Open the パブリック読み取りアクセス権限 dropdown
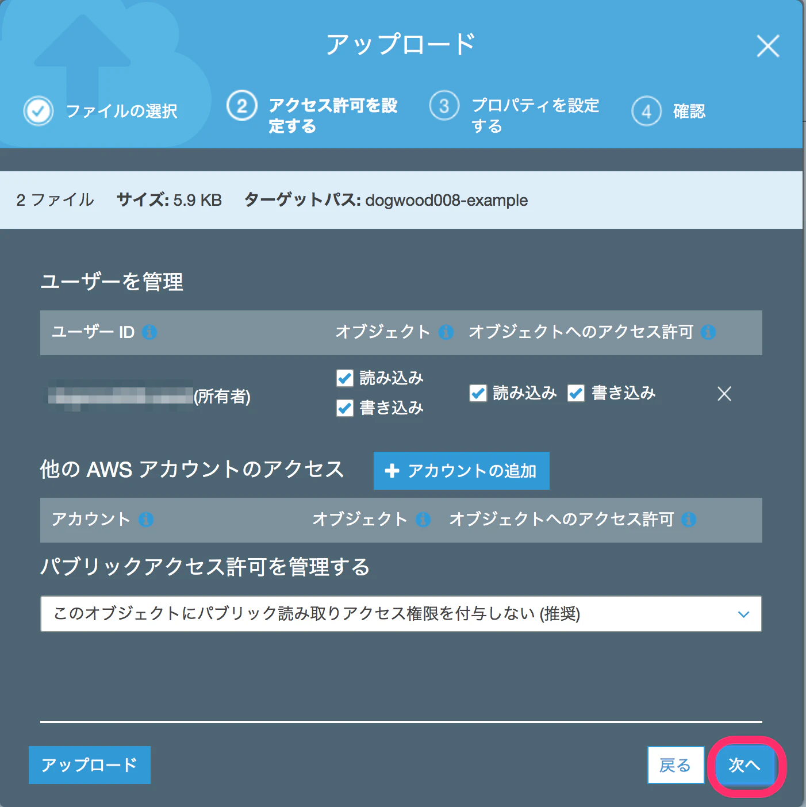Viewport: 806px width, 807px height. pos(401,614)
